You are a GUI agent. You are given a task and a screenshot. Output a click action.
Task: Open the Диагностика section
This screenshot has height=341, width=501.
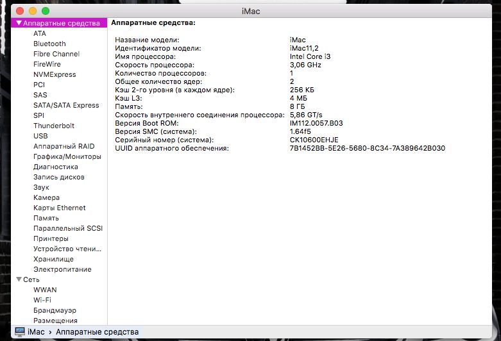point(56,167)
